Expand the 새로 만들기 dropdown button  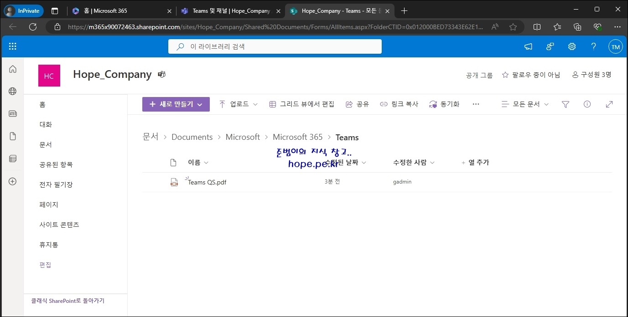pos(176,104)
